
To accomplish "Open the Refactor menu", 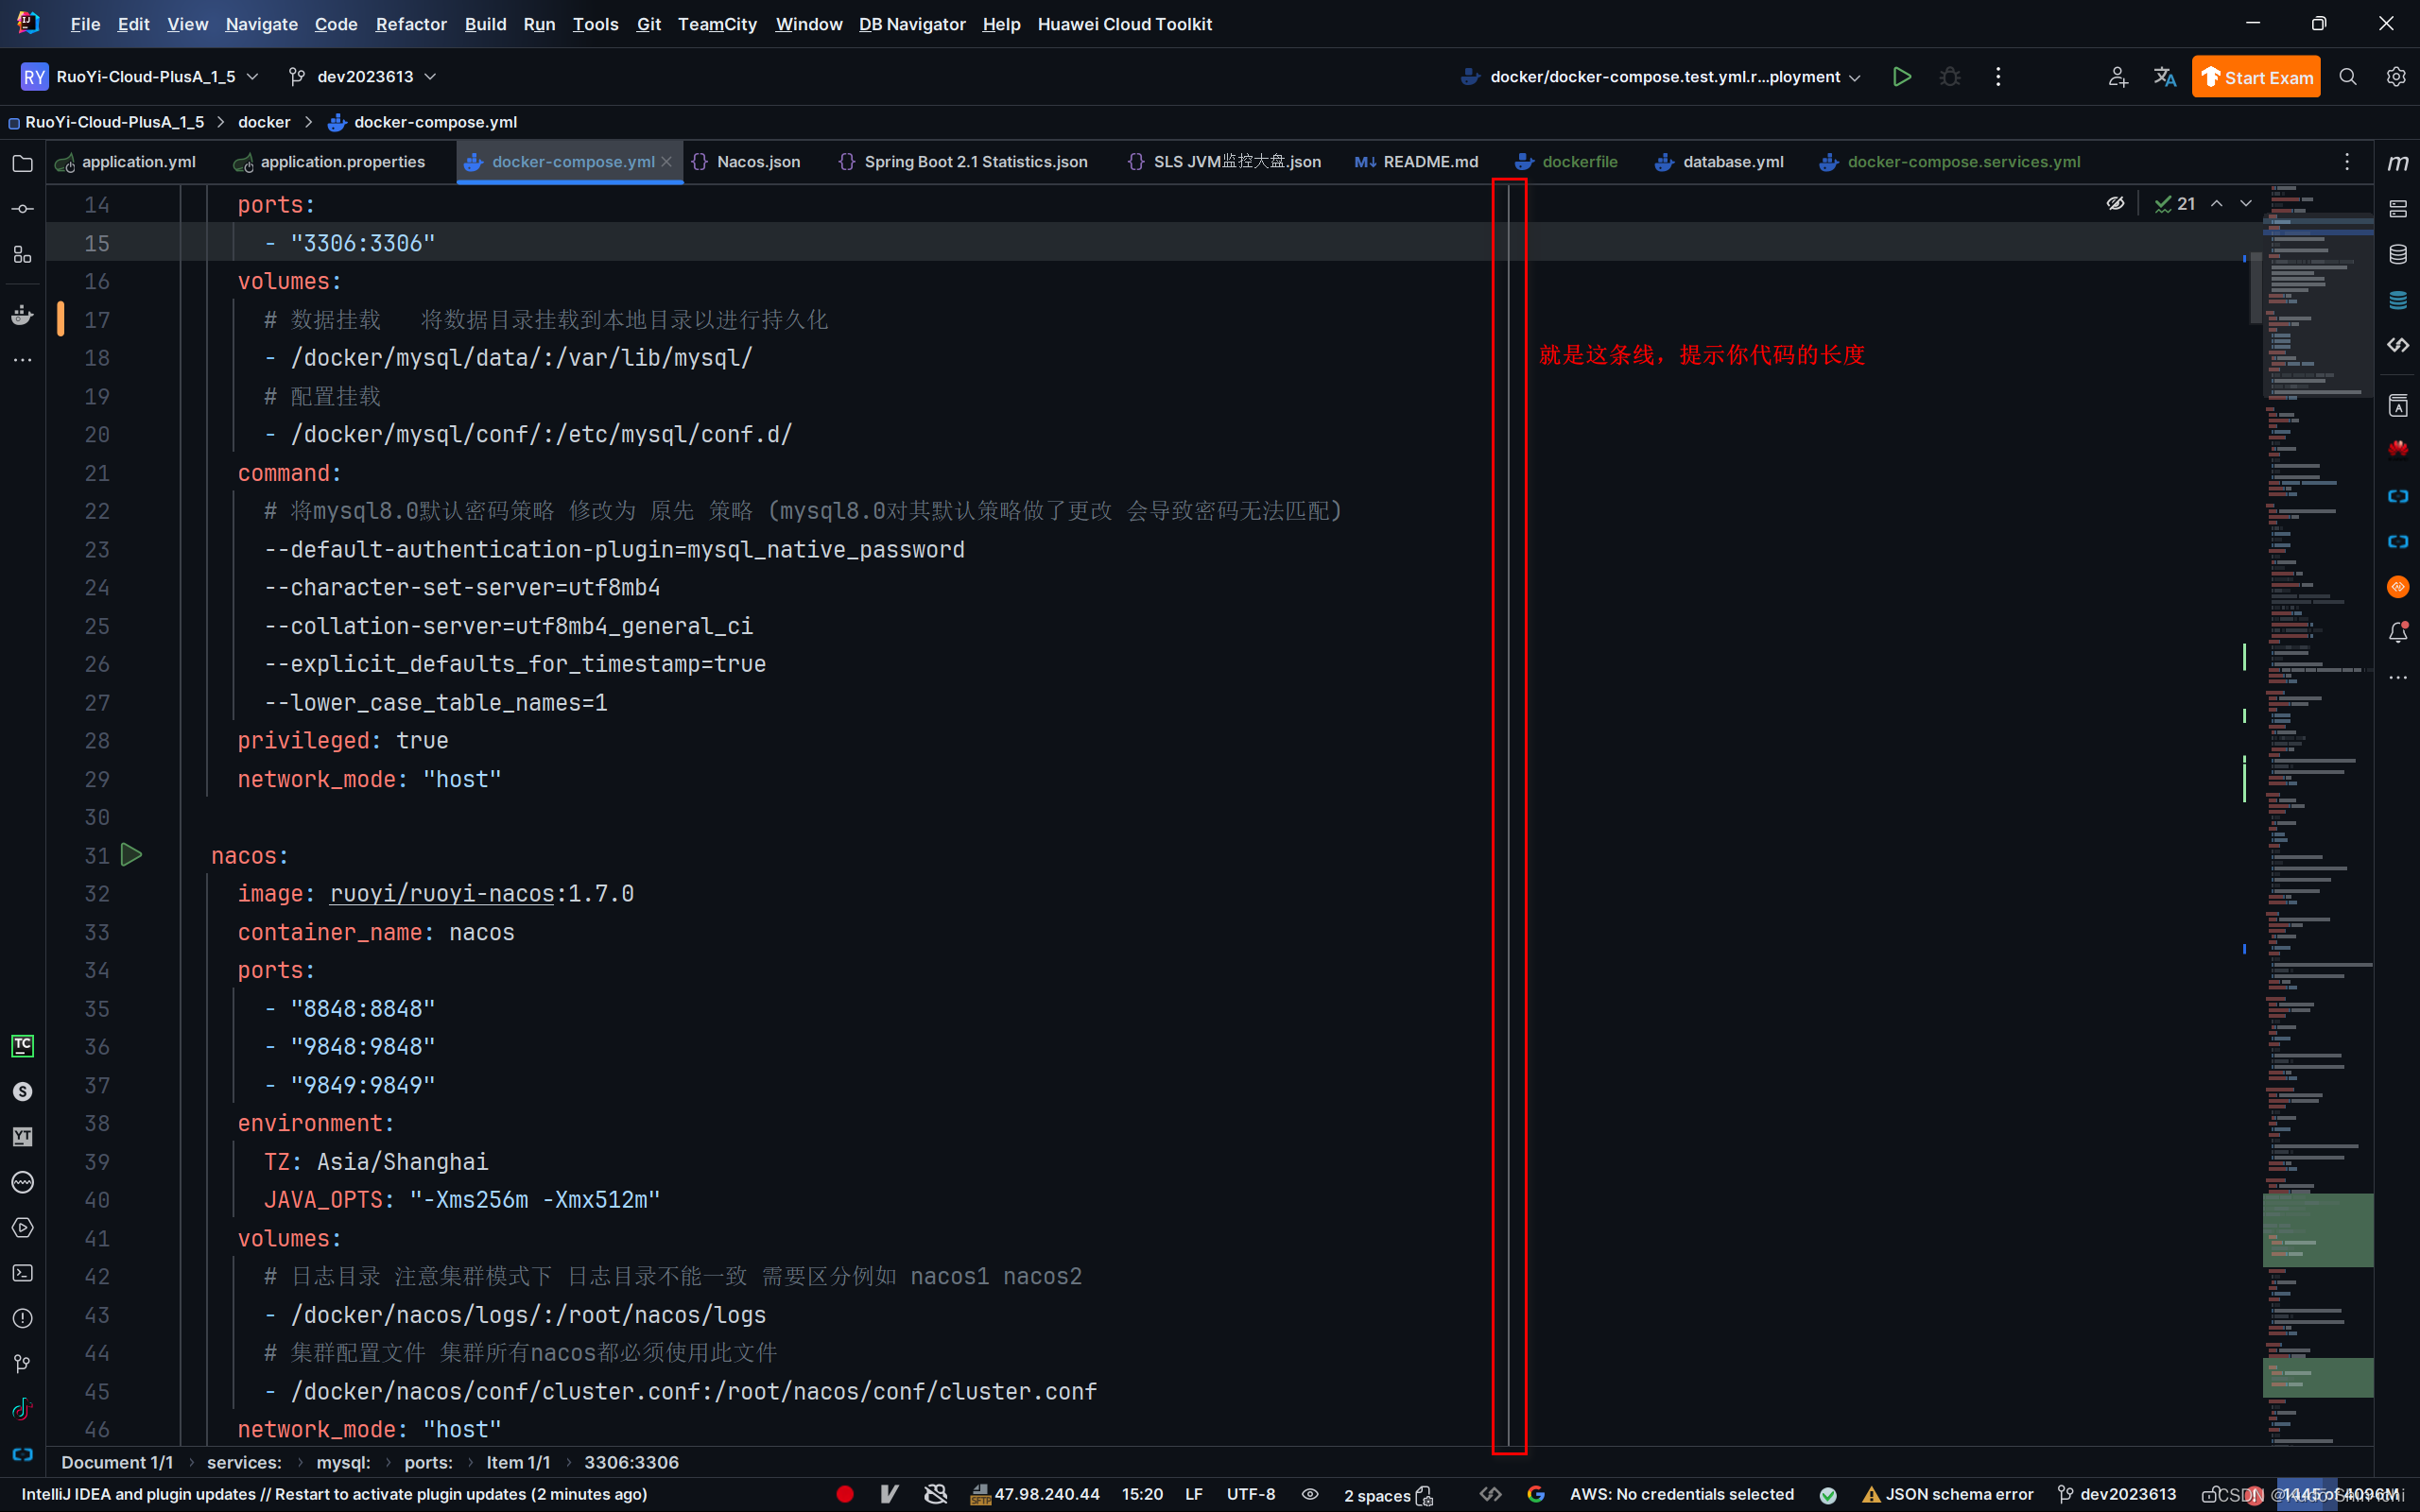I will click(411, 24).
